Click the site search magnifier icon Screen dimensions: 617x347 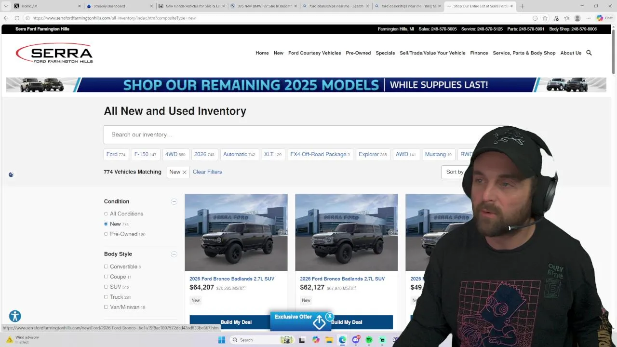point(589,53)
